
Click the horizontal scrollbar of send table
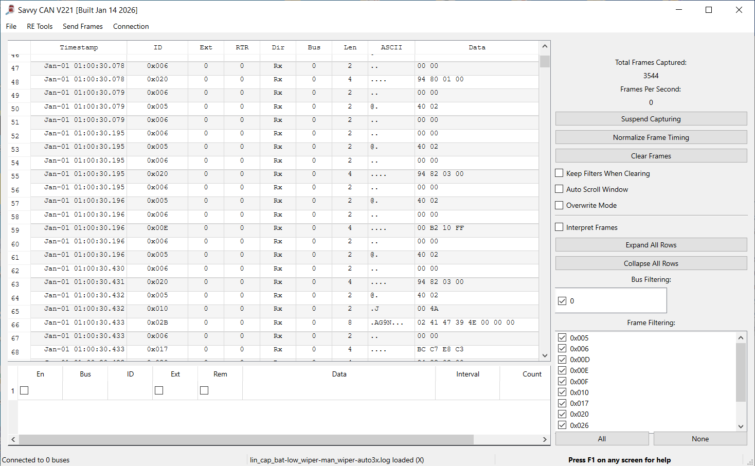coord(246,439)
